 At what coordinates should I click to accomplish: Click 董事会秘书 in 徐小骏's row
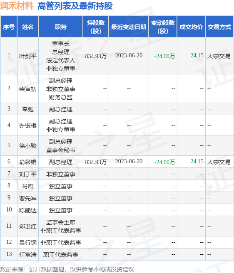tap(61, 150)
